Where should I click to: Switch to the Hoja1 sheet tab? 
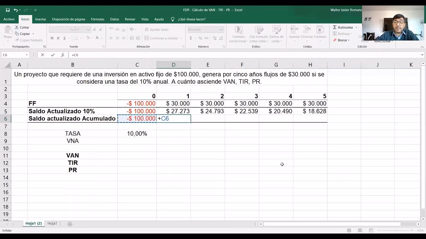[52, 223]
